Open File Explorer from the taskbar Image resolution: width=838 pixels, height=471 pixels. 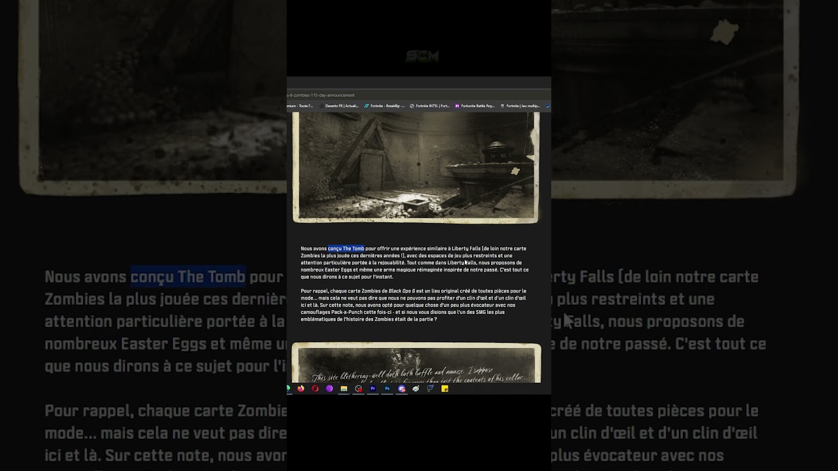coord(344,389)
